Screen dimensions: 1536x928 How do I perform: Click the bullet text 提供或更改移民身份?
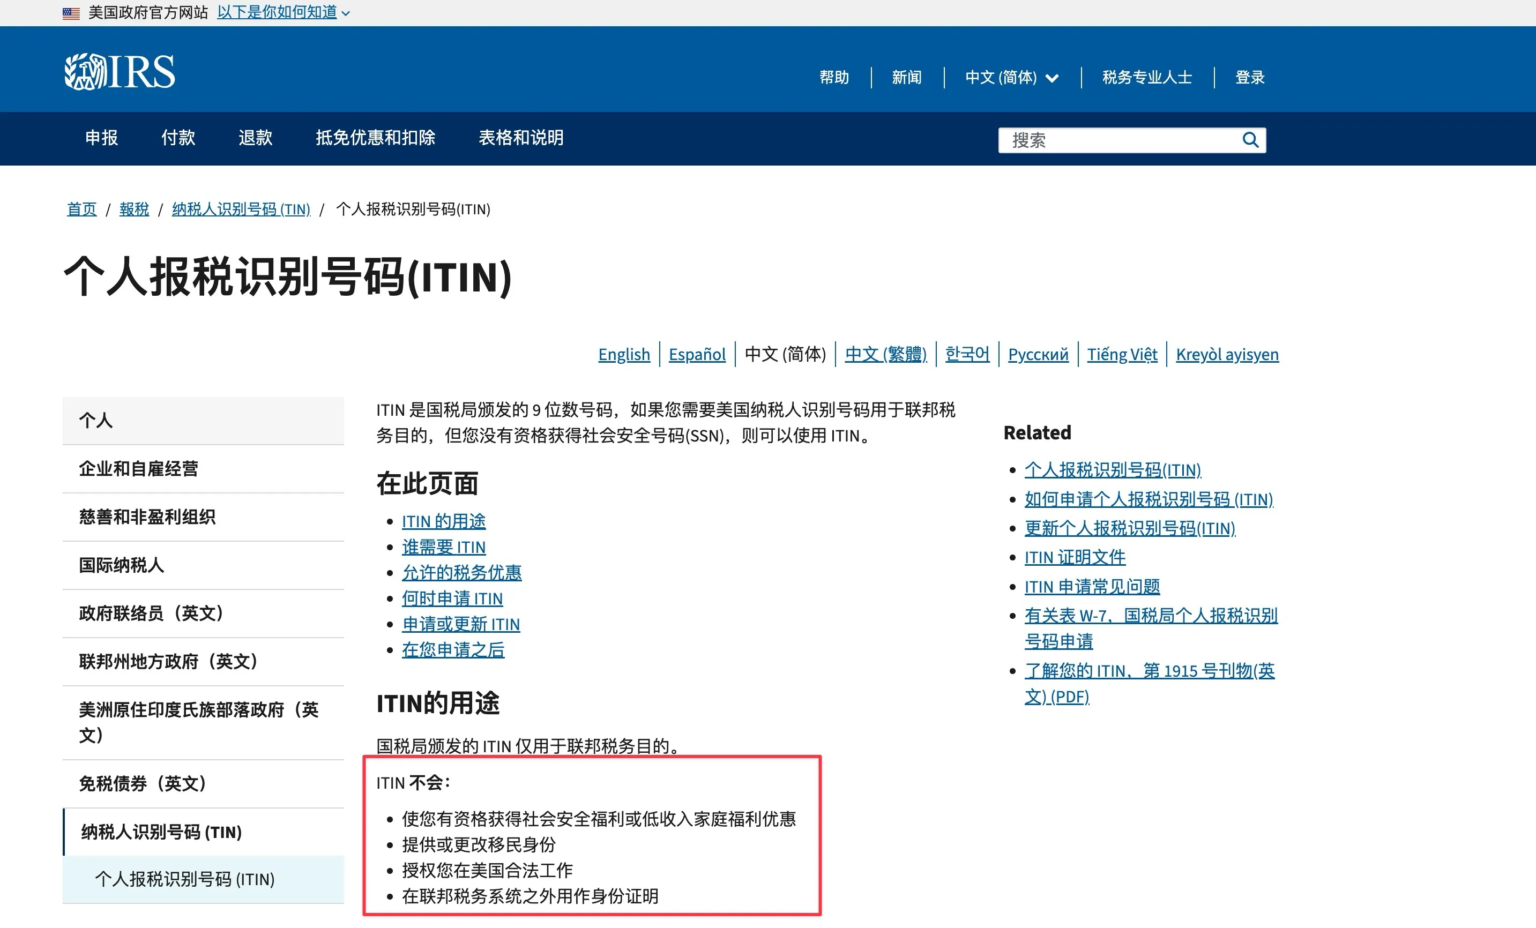[x=479, y=845]
